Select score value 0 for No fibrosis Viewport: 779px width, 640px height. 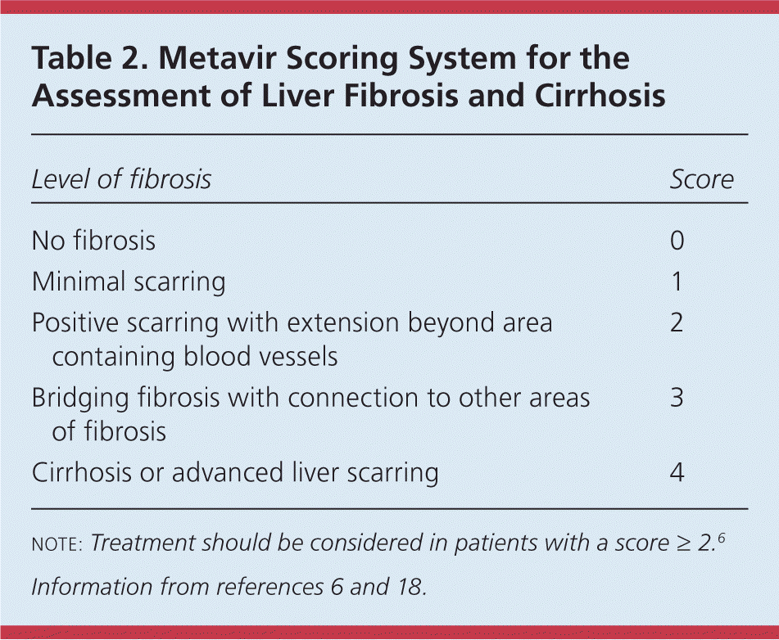(676, 241)
